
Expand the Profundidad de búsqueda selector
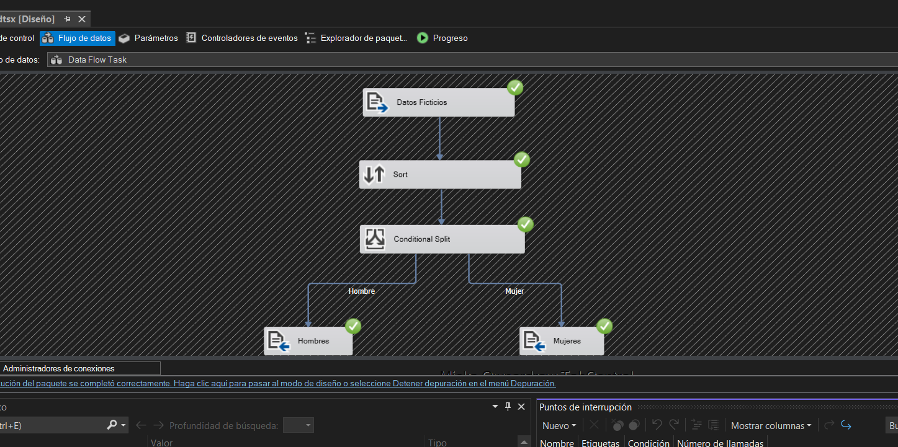(307, 425)
